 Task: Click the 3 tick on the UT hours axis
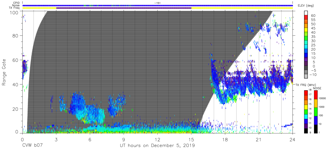pos(56,139)
